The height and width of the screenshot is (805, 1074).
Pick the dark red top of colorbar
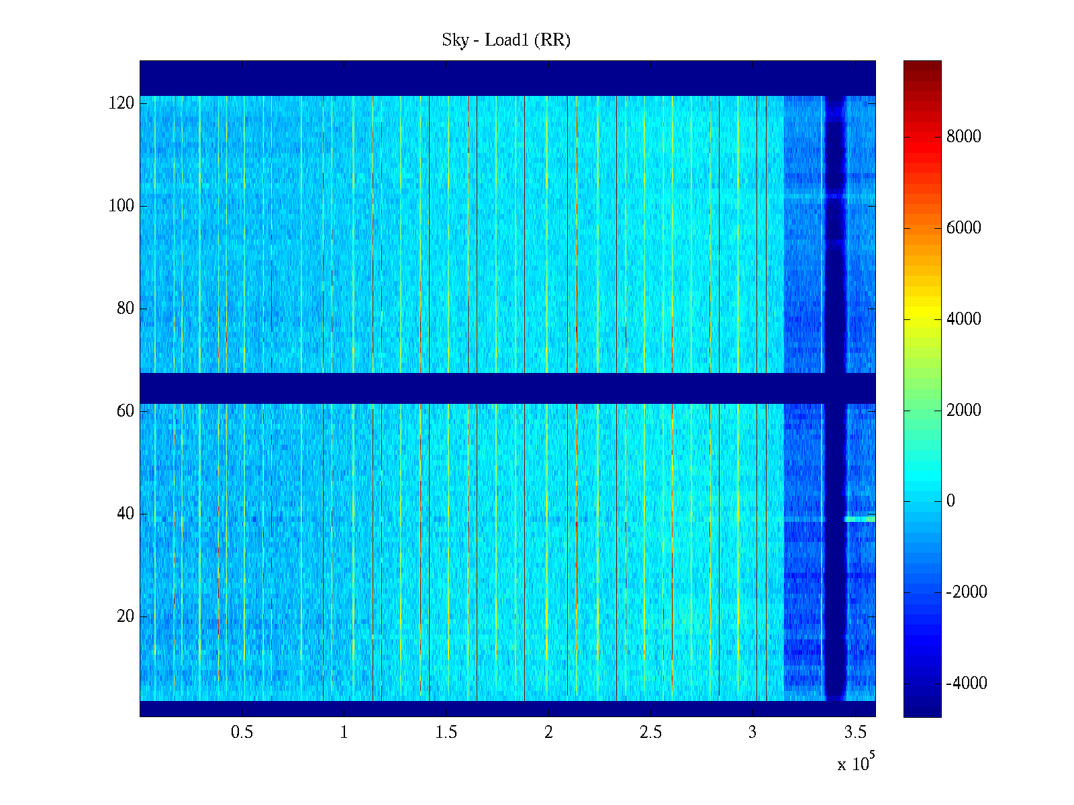pos(922,66)
